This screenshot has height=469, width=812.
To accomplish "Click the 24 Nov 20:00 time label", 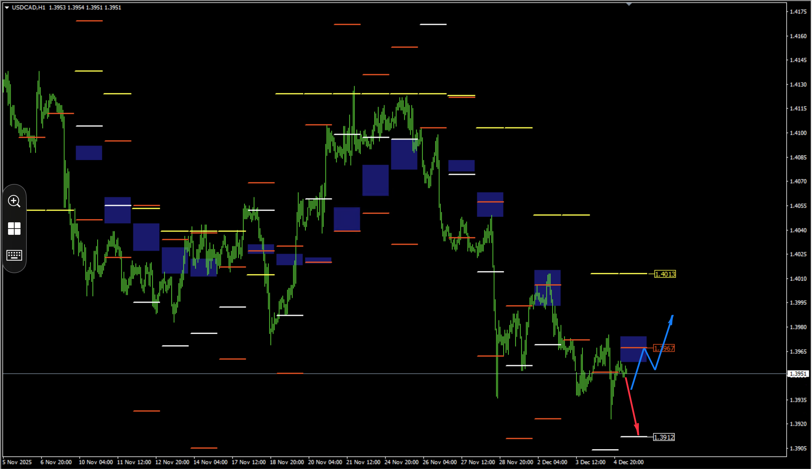I will tap(401, 462).
